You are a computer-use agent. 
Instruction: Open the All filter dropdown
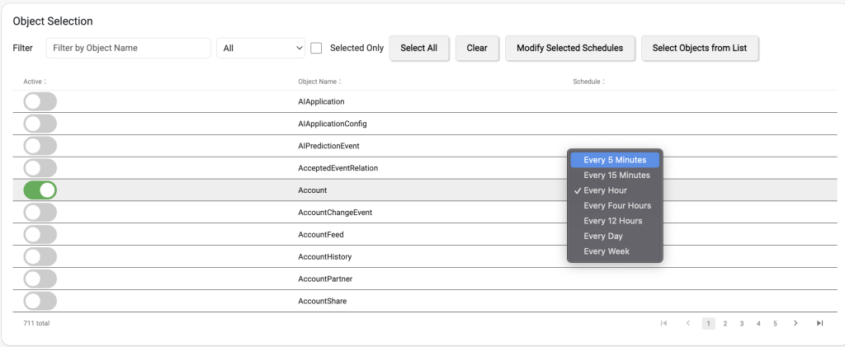261,48
